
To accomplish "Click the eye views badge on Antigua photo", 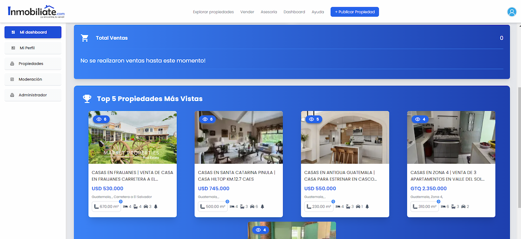I will point(314,119).
